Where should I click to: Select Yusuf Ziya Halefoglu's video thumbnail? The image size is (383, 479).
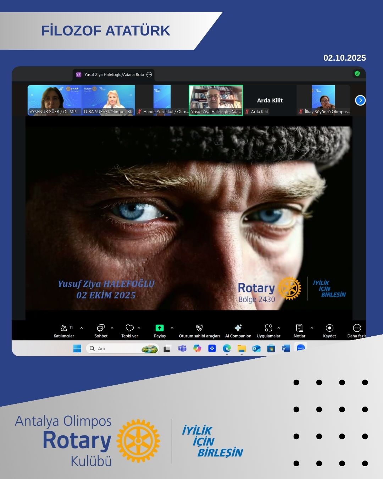[216, 100]
